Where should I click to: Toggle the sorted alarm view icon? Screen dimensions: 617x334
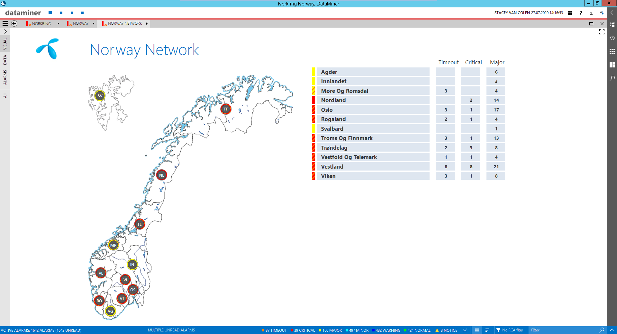tap(487, 330)
